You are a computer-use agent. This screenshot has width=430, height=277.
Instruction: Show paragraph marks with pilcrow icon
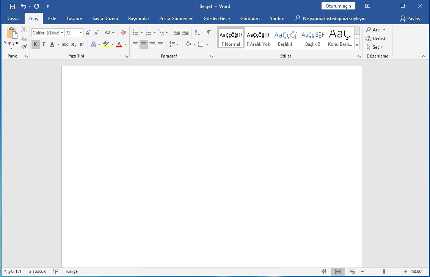[x=209, y=33]
